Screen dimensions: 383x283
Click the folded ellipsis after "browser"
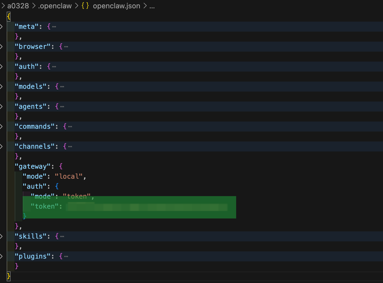[66, 47]
